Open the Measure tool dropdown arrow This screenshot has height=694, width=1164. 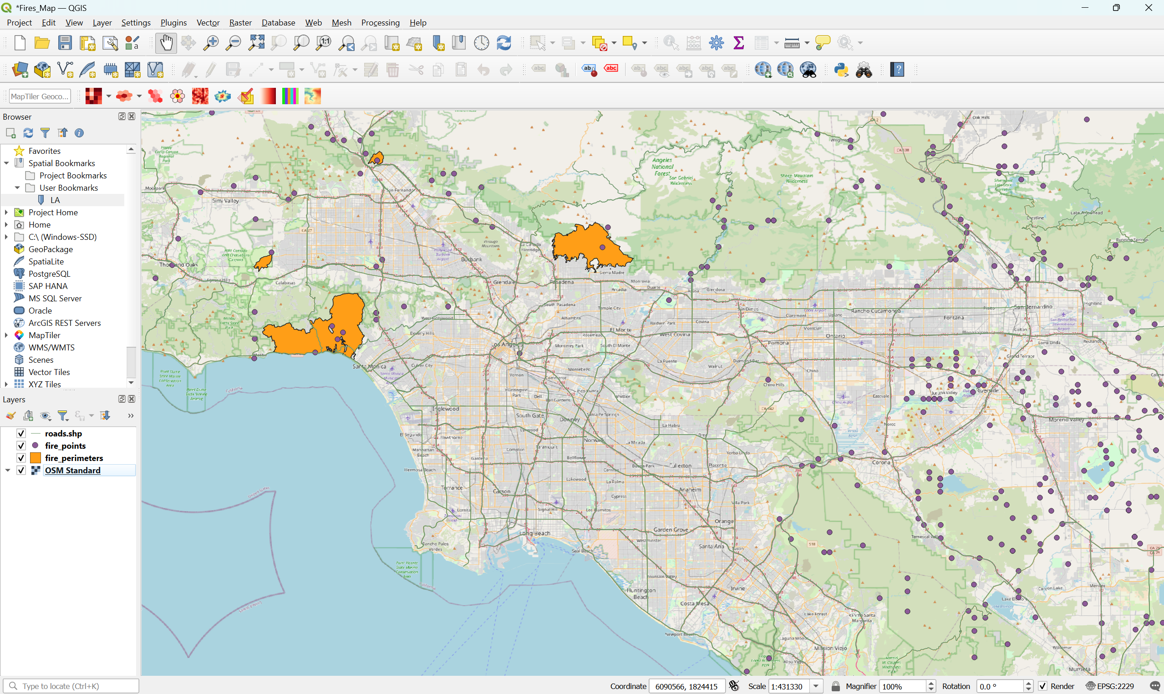(807, 43)
